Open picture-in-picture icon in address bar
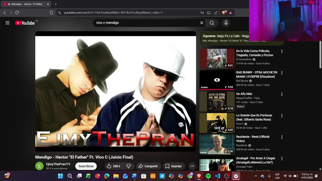Screen dimensions: 322x181 coord(209,13)
